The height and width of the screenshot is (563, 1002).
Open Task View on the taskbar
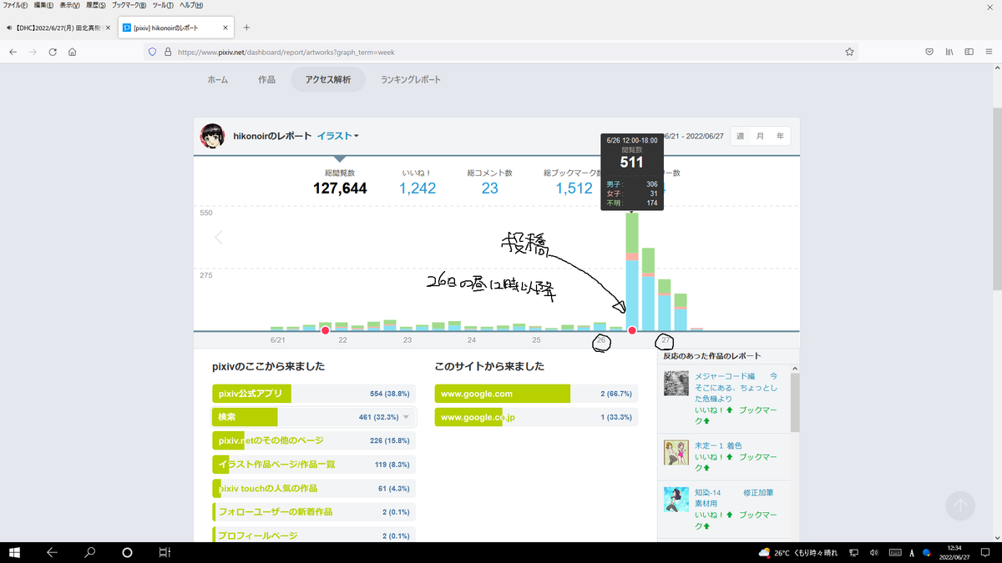point(165,552)
